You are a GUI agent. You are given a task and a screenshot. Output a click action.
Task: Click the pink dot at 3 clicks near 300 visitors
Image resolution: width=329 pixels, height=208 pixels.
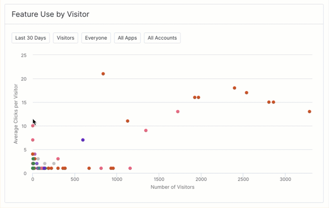coord(58,159)
